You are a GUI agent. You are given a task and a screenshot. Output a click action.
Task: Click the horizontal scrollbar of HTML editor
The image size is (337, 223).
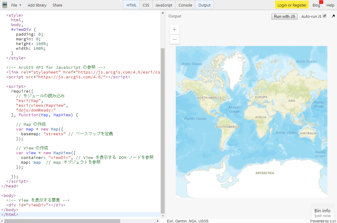point(62,221)
